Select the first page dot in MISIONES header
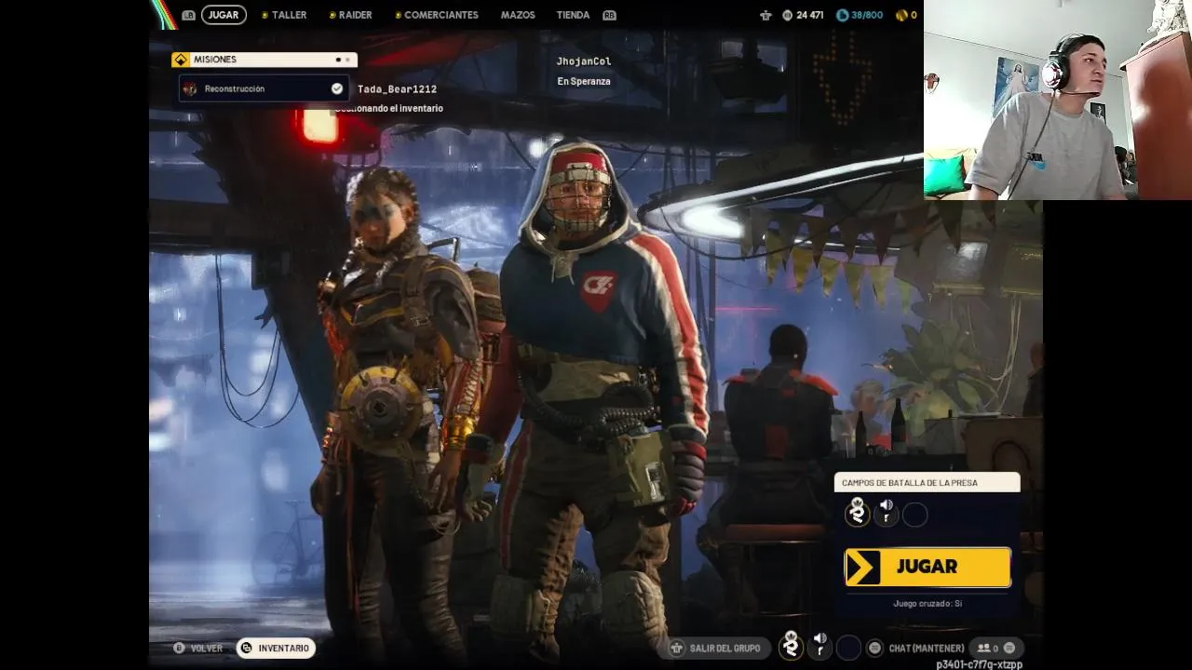This screenshot has height=670, width=1192. point(338,60)
